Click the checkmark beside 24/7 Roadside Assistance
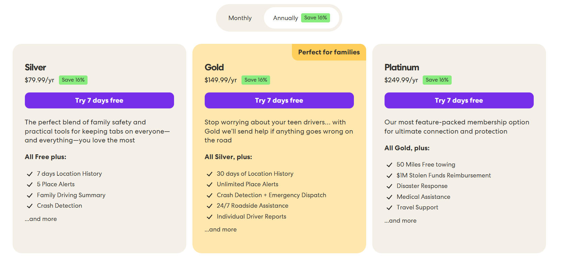 [209, 206]
